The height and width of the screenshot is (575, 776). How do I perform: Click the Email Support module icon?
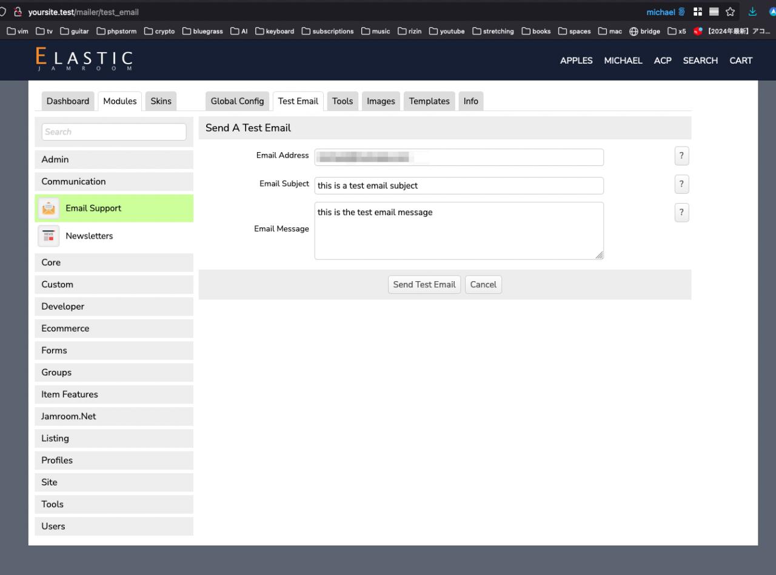click(x=48, y=208)
